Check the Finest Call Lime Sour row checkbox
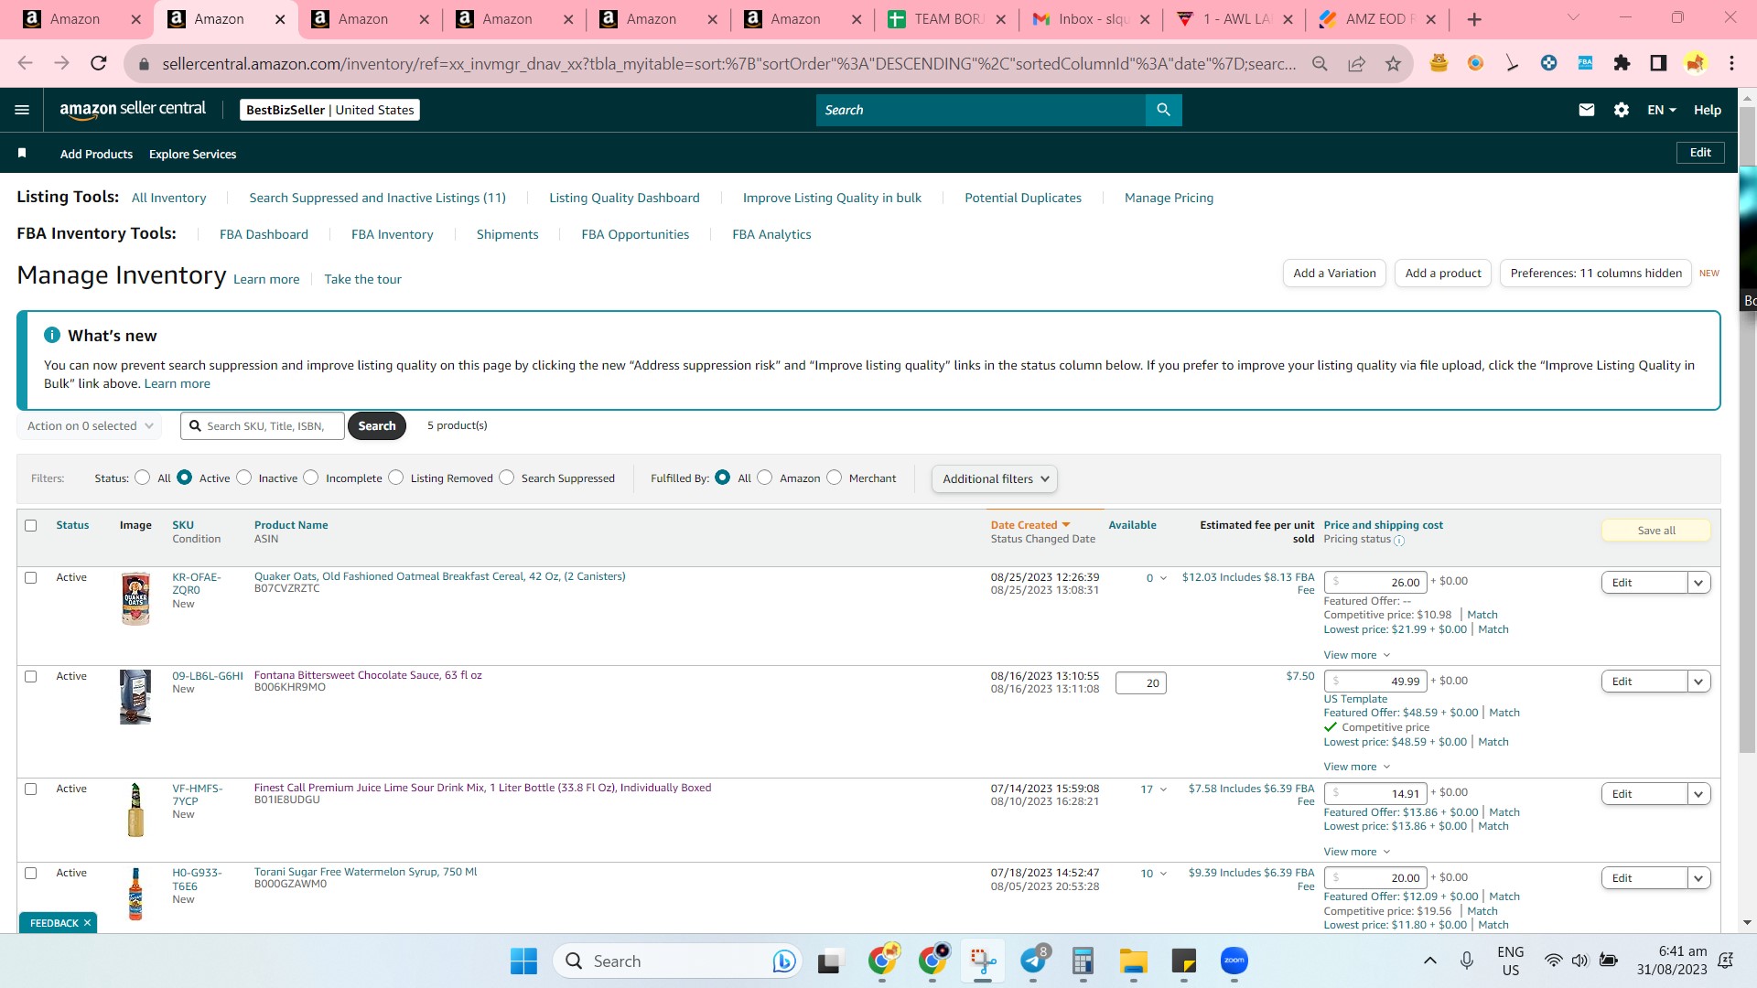Viewport: 1757px width, 988px height. 31,789
